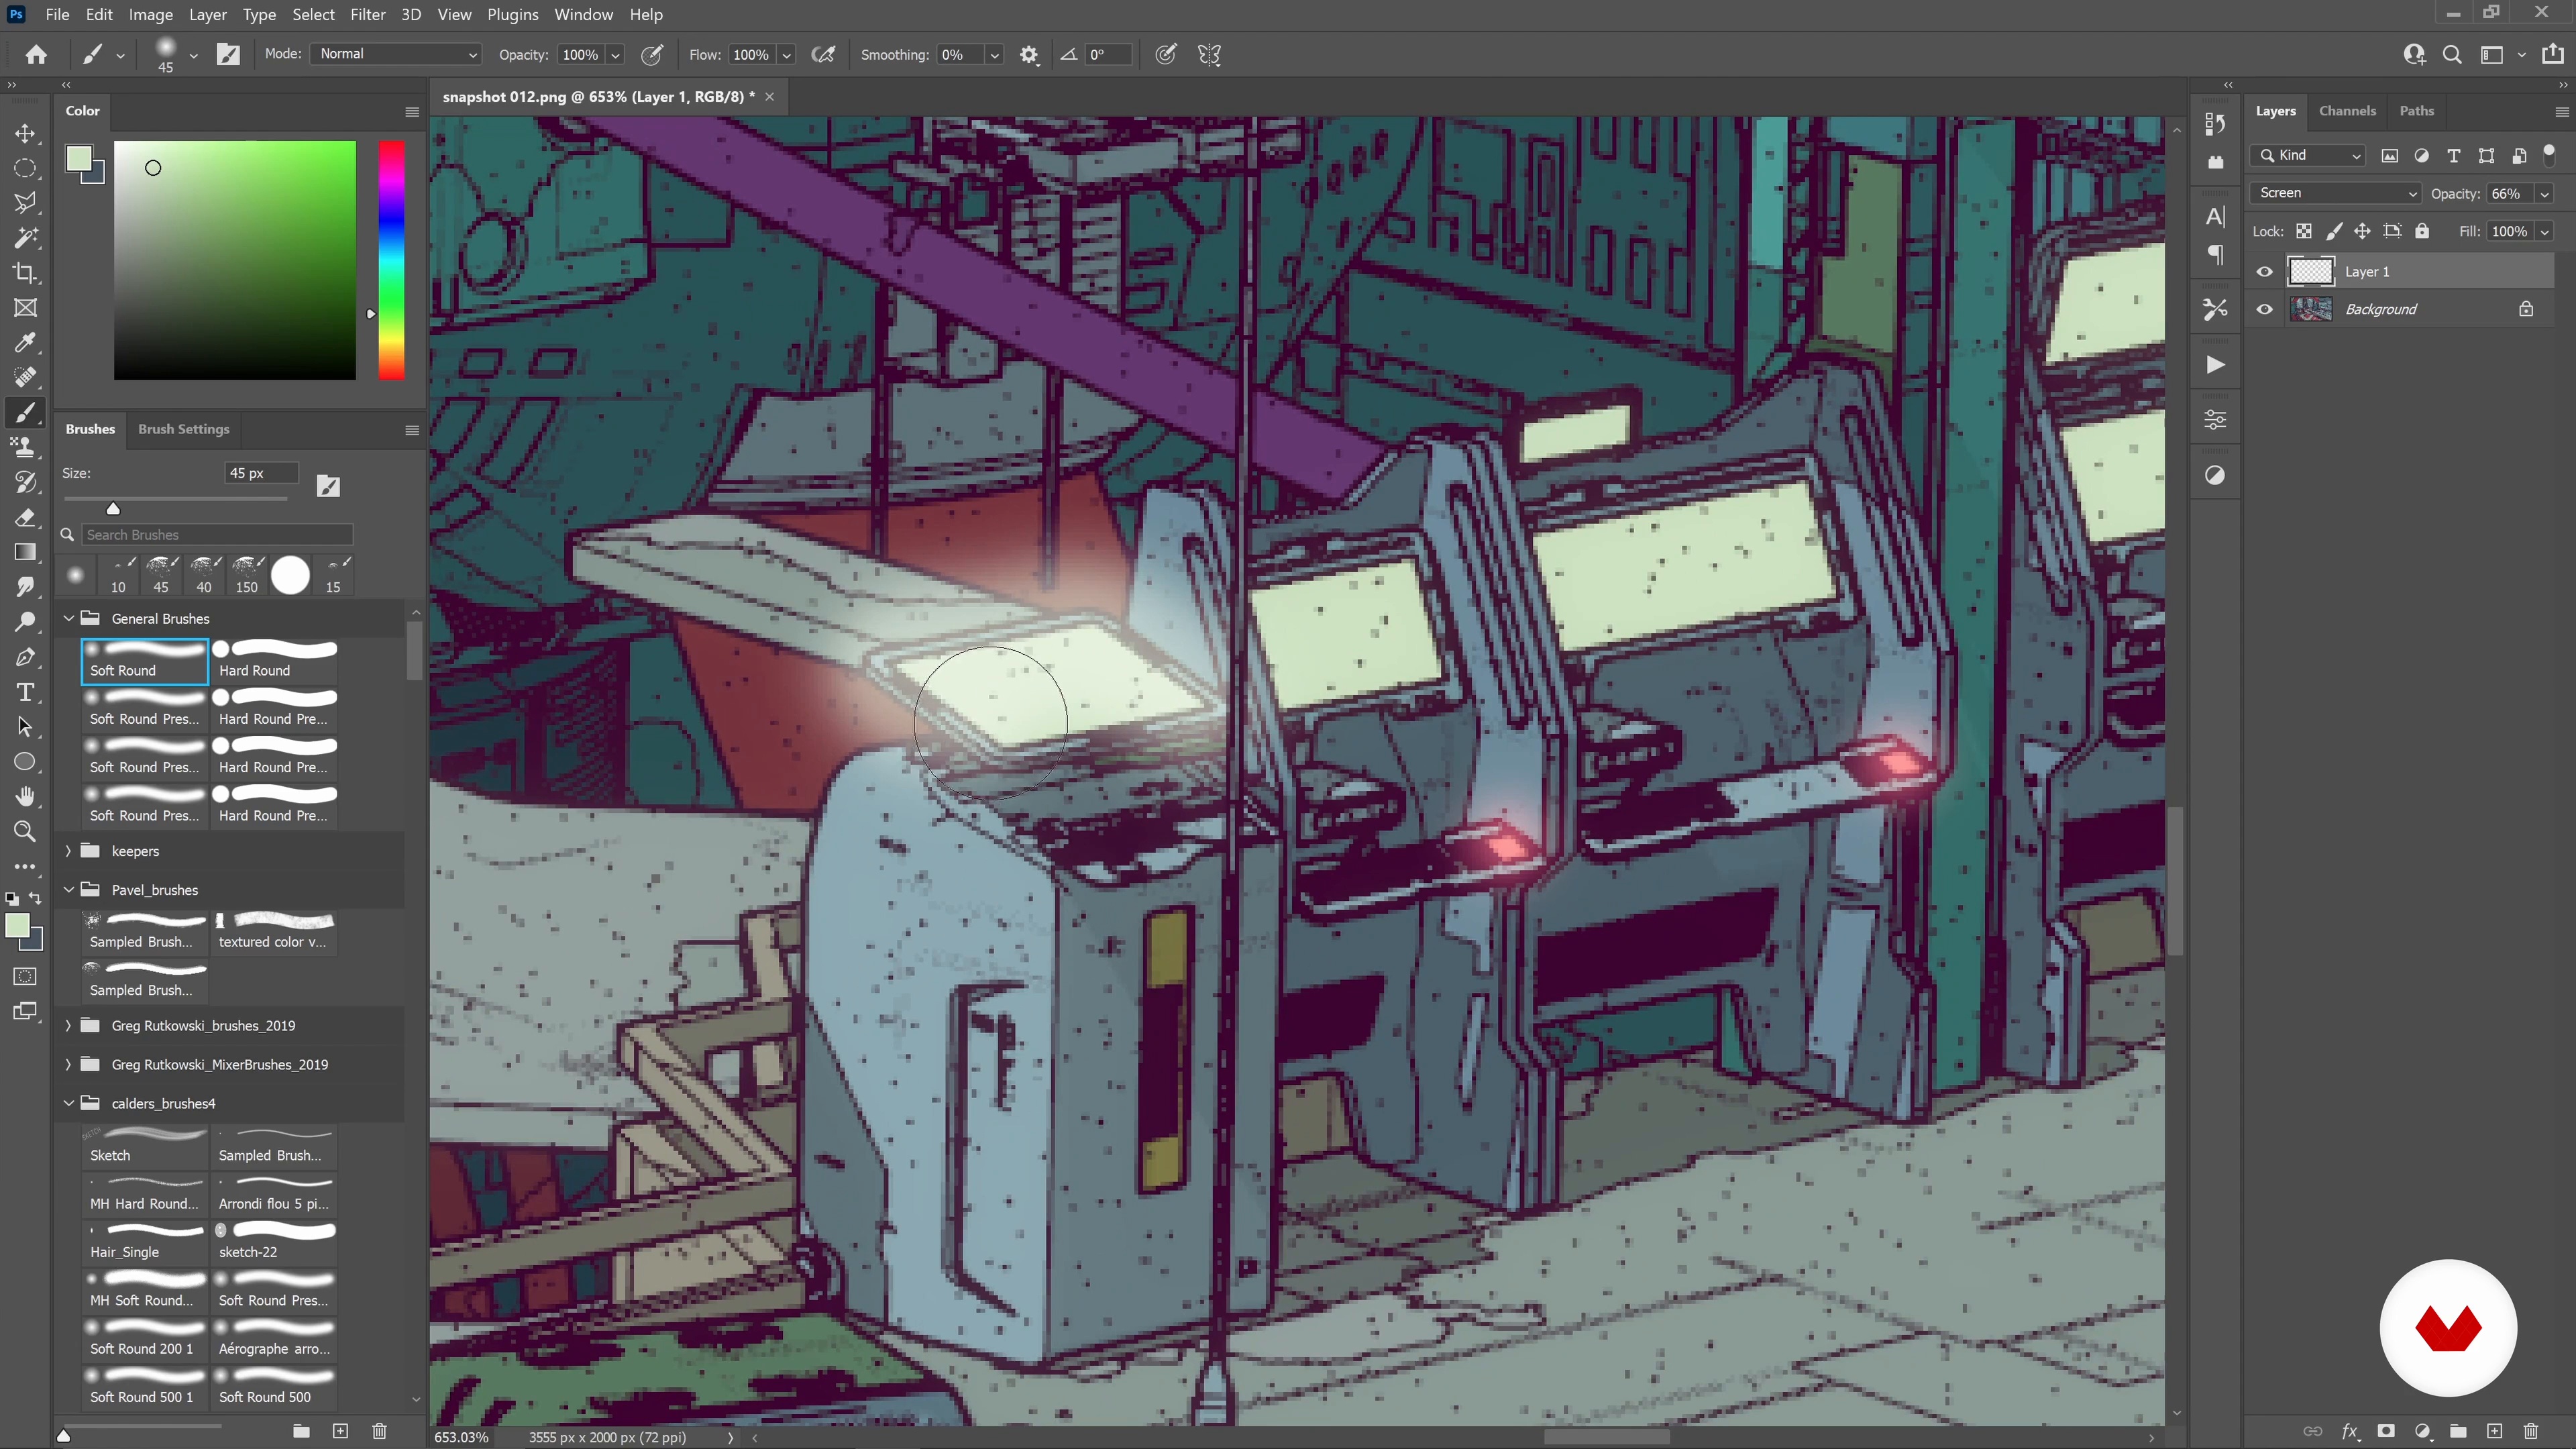Toggle lock all padlock
The height and width of the screenshot is (1449, 2576).
point(2422,231)
